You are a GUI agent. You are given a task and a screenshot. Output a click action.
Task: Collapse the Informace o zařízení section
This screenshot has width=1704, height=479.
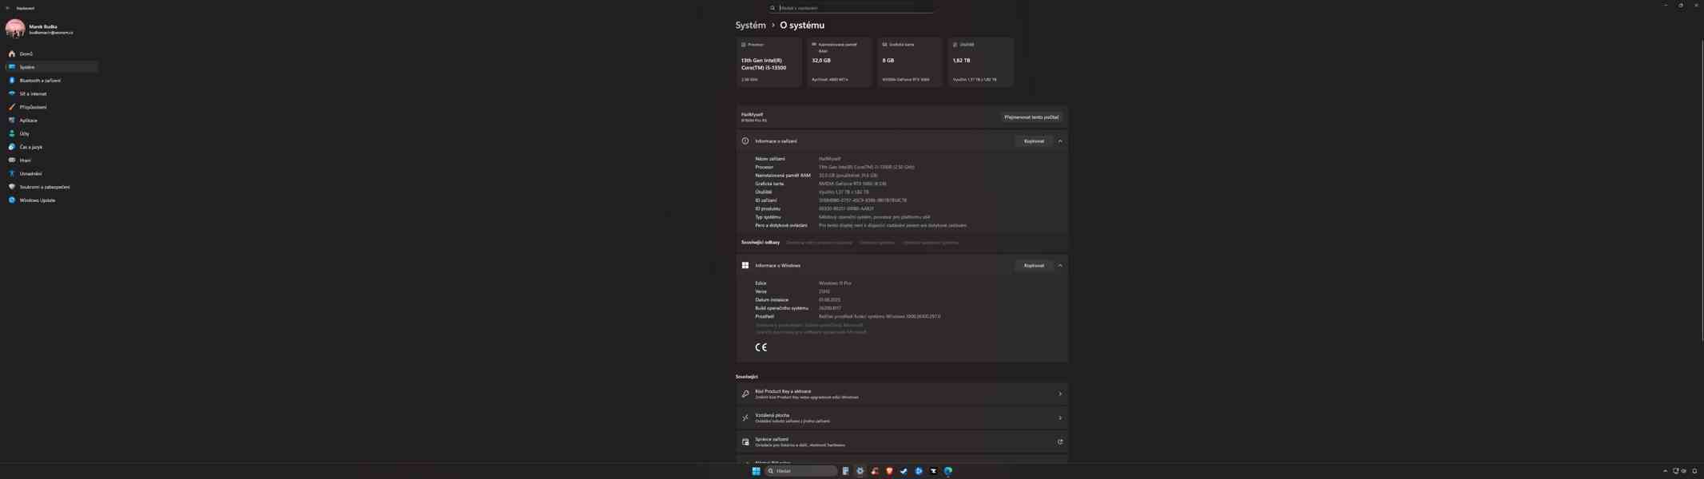tap(1060, 141)
